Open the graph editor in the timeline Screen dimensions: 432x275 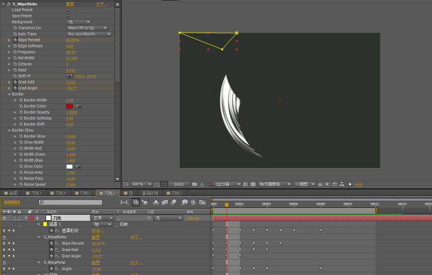[x=203, y=203]
